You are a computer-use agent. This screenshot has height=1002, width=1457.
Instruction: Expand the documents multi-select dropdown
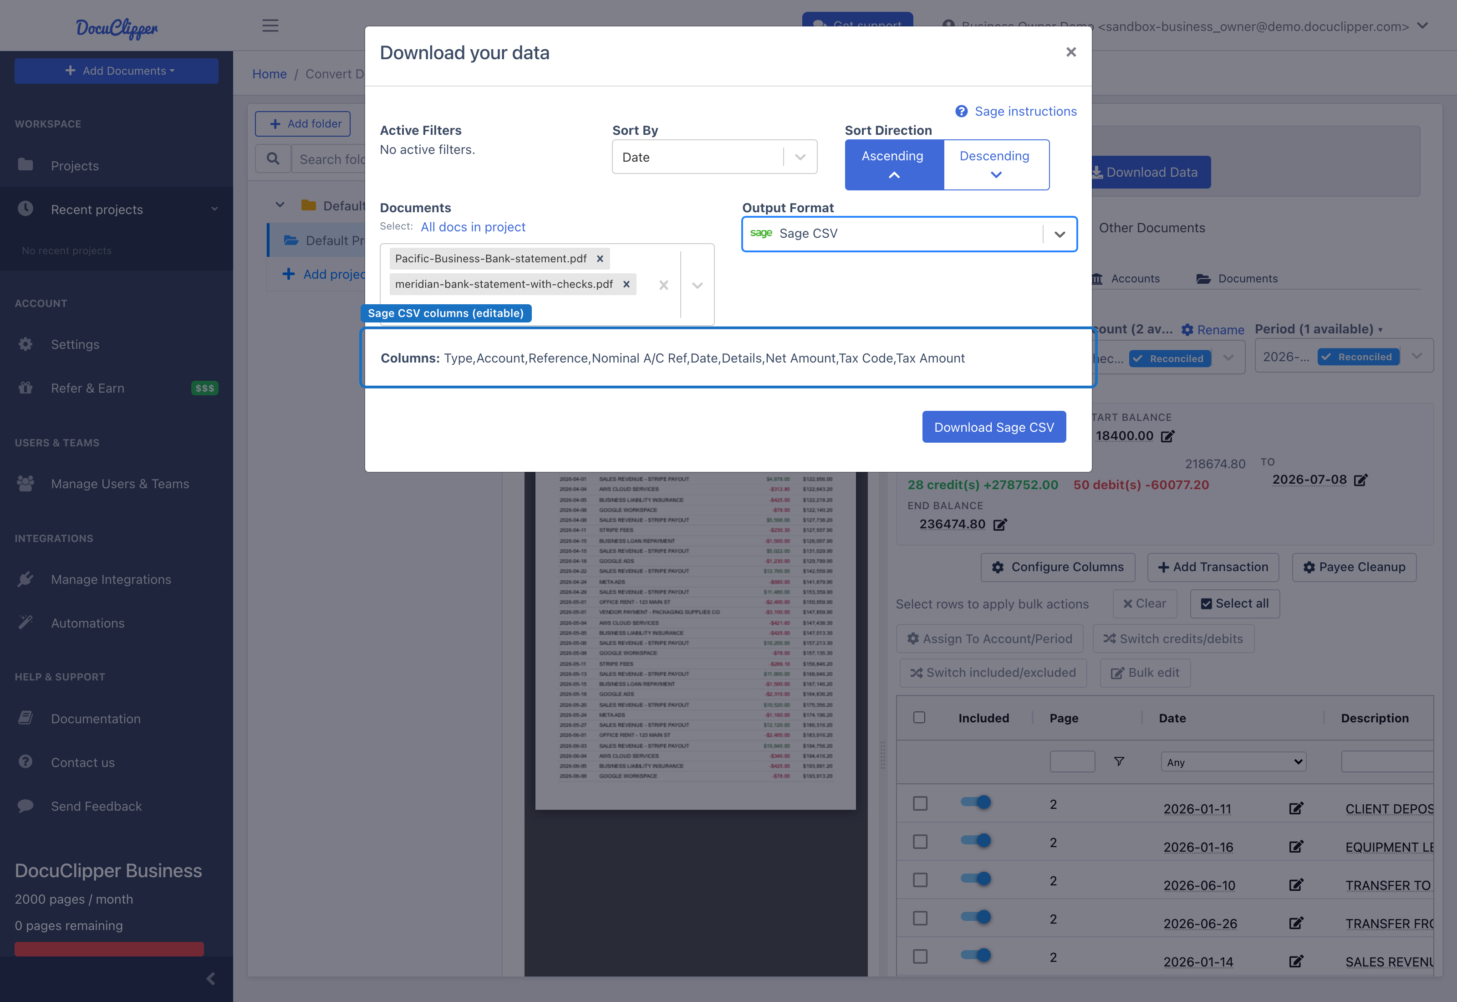(697, 285)
